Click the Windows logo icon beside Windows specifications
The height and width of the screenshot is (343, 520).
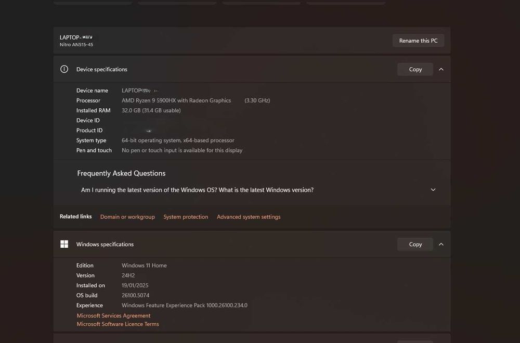(64, 244)
